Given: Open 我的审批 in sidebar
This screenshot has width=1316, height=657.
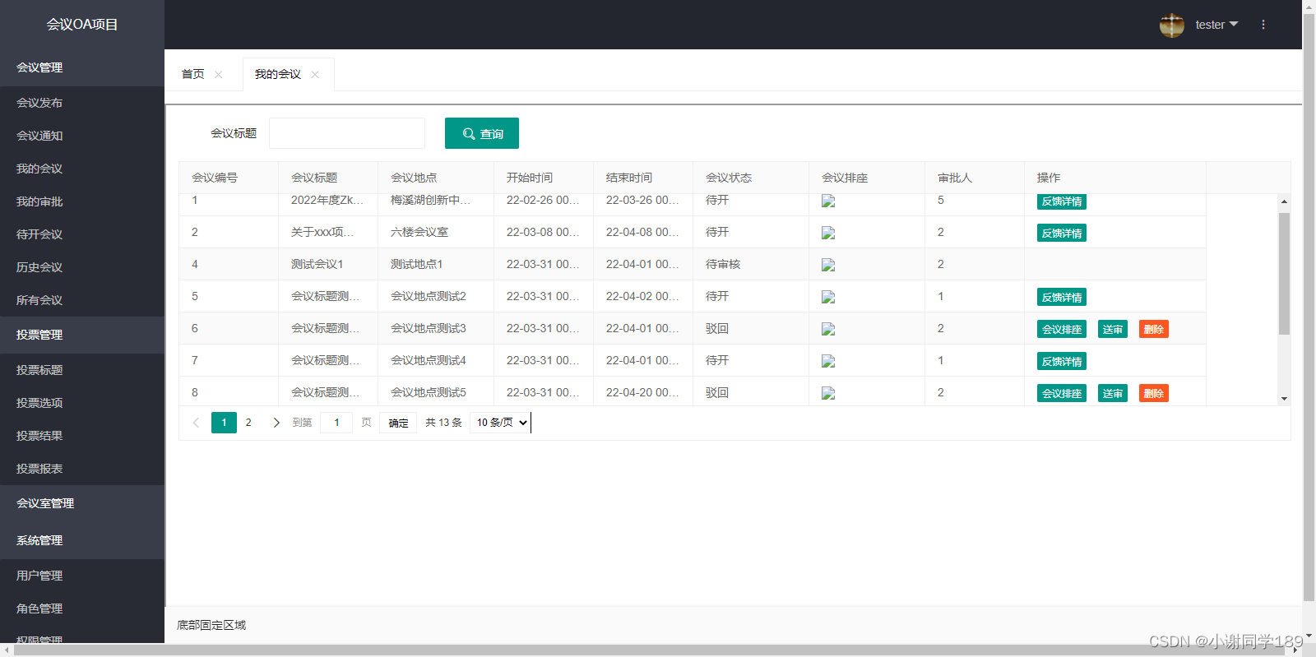Looking at the screenshot, I should [82, 201].
